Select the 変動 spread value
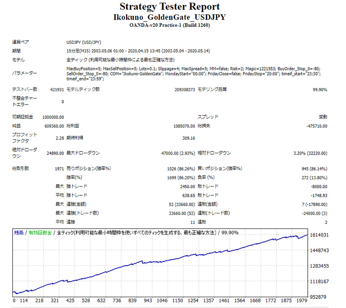The width and height of the screenshot is (346, 308). pos(323,117)
